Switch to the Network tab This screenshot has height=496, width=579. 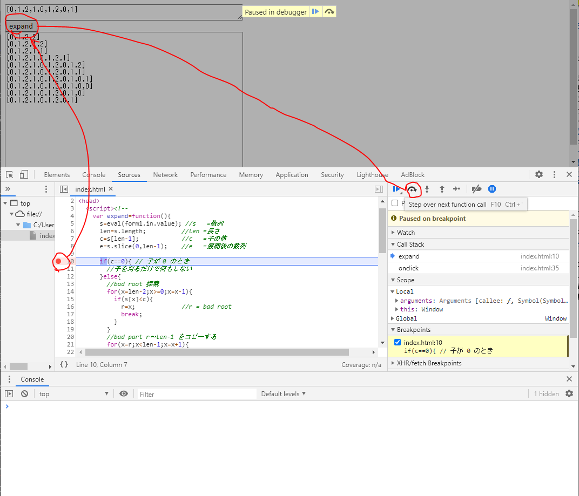click(x=165, y=175)
